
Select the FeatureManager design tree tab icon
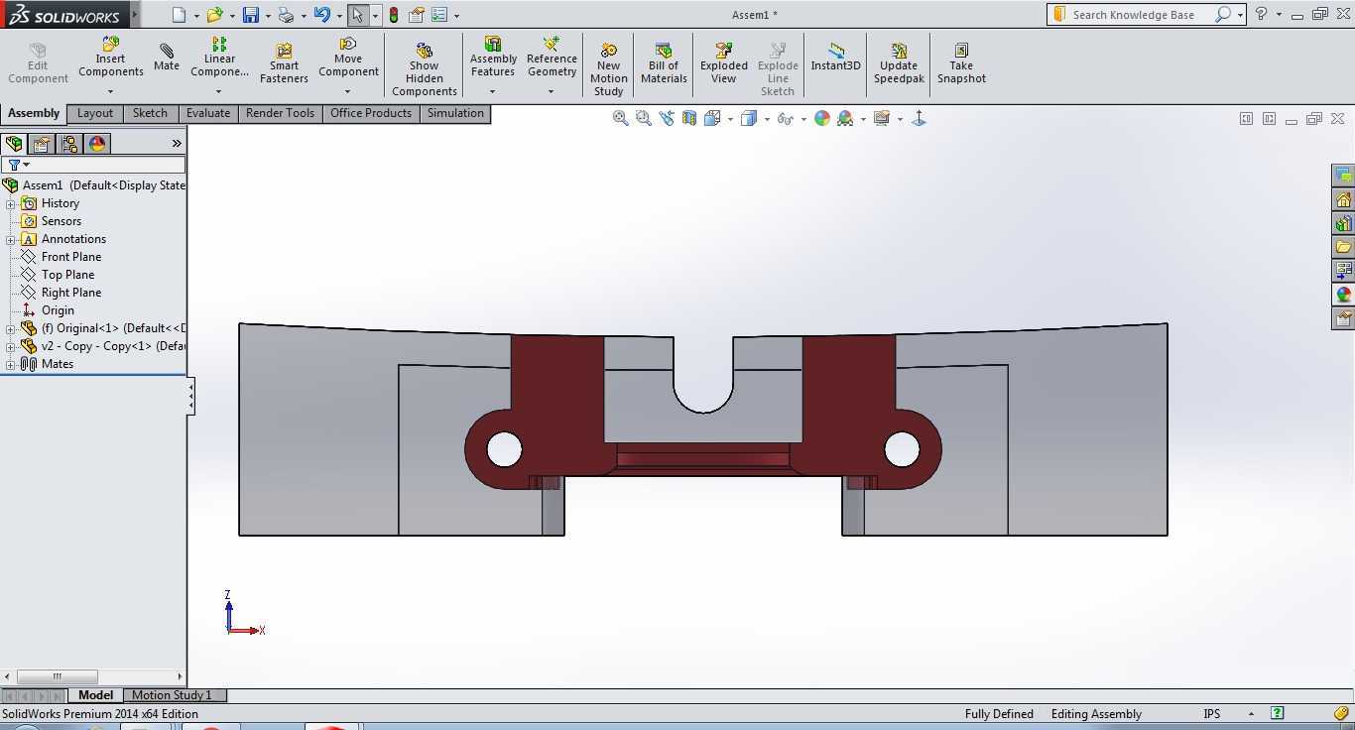click(14, 144)
